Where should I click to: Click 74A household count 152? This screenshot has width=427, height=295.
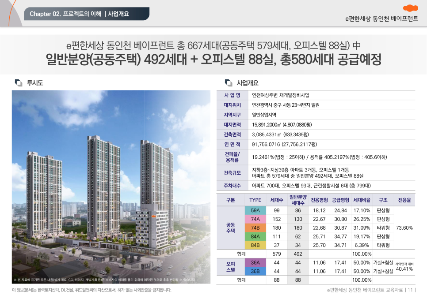click(276, 219)
